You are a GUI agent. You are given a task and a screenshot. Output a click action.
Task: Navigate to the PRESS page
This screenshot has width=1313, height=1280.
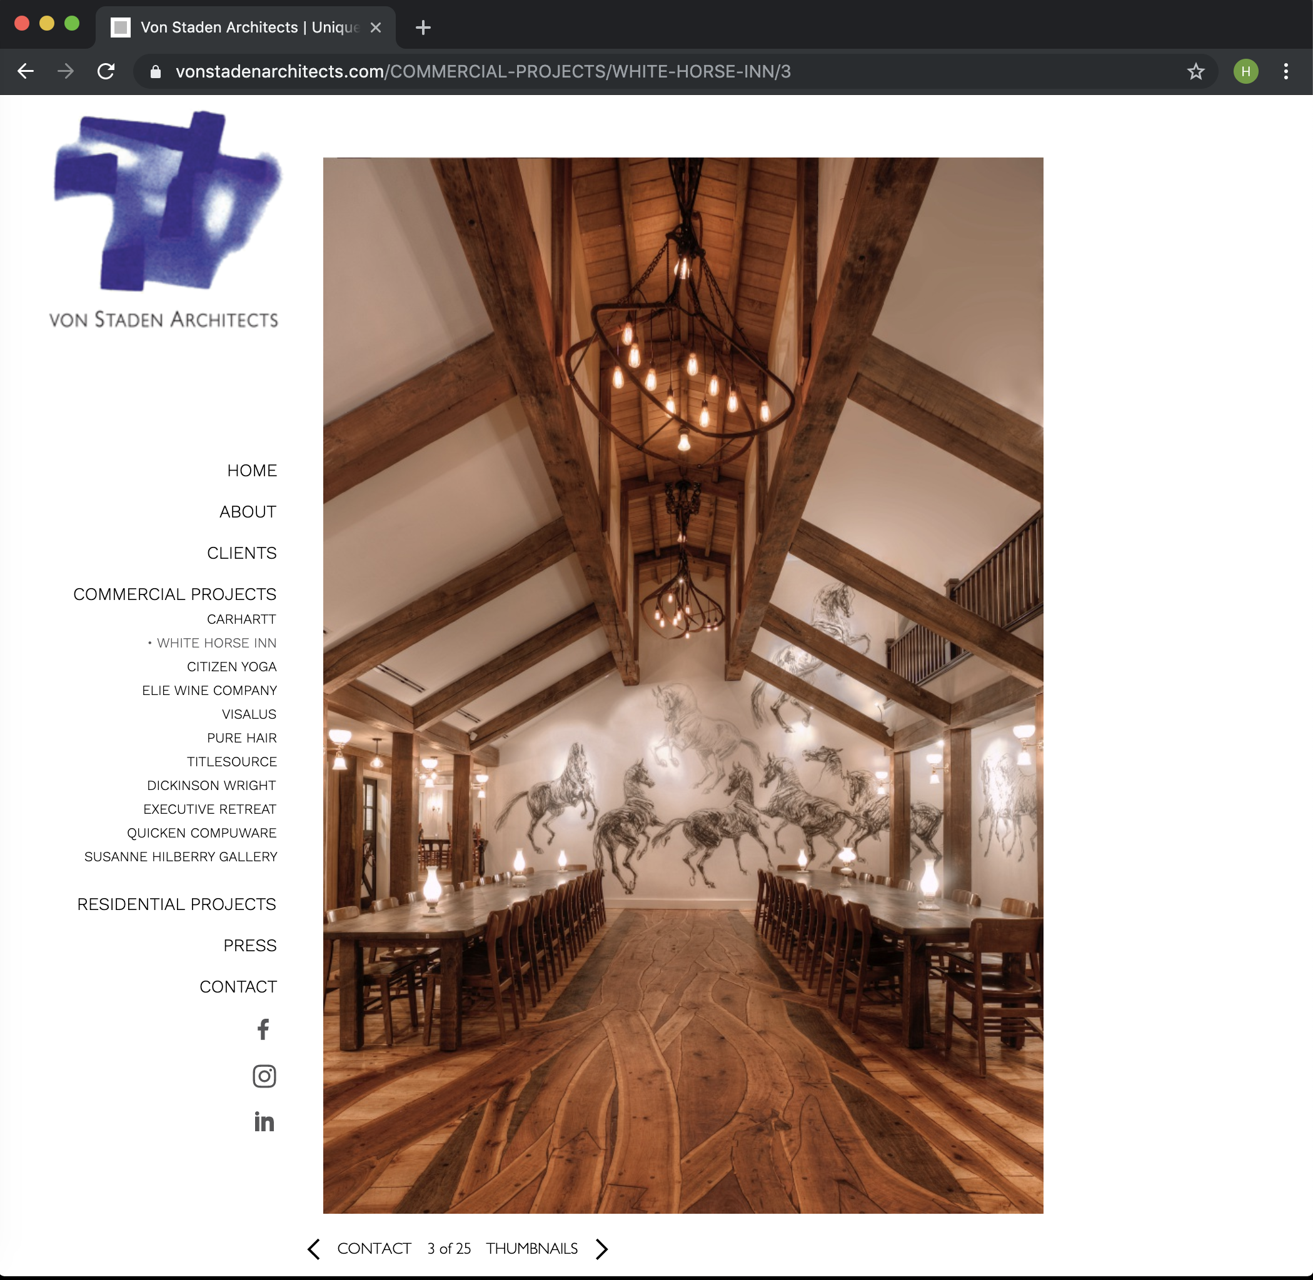[x=249, y=945]
